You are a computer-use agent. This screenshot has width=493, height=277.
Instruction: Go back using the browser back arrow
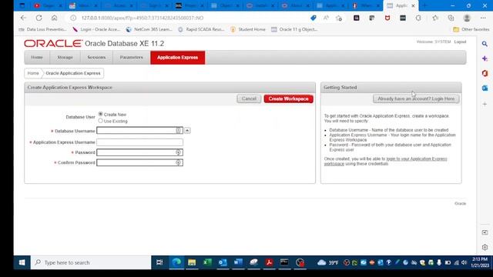coord(23,18)
